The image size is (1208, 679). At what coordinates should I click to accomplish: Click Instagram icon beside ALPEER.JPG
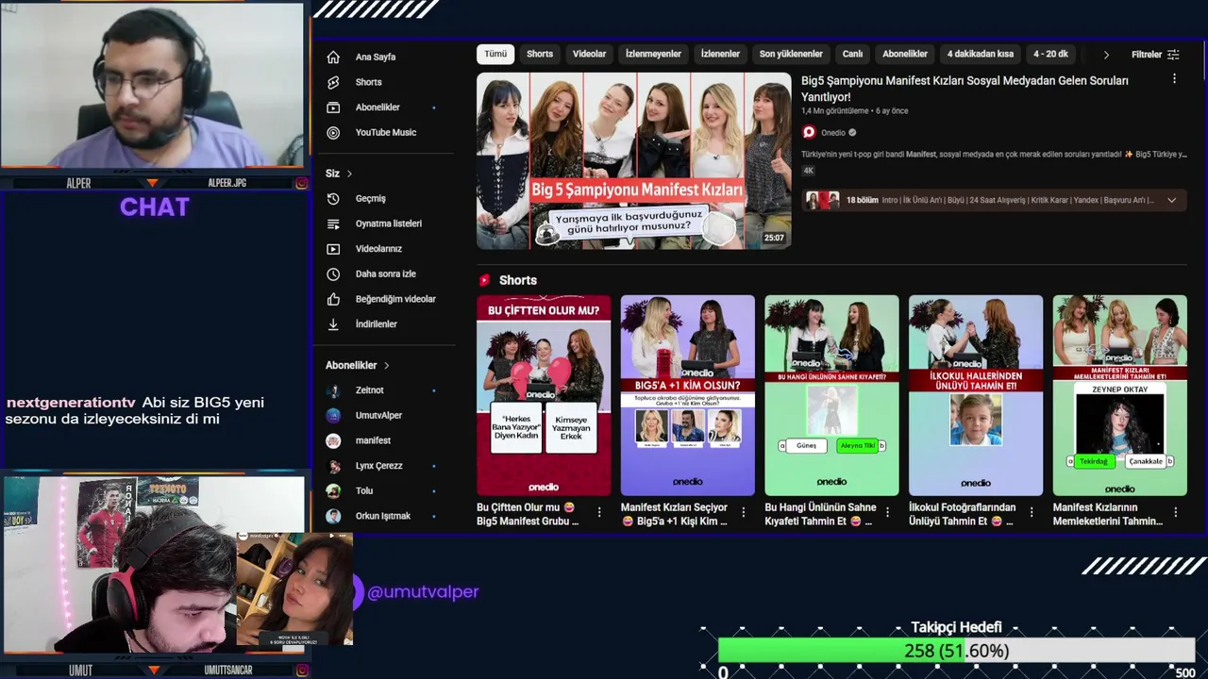(302, 183)
